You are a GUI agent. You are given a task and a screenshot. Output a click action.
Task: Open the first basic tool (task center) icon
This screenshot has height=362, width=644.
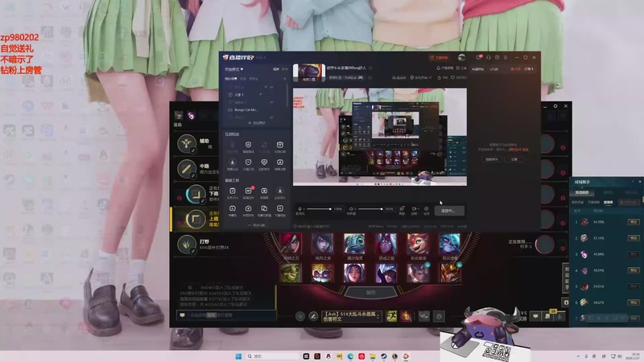232,191
